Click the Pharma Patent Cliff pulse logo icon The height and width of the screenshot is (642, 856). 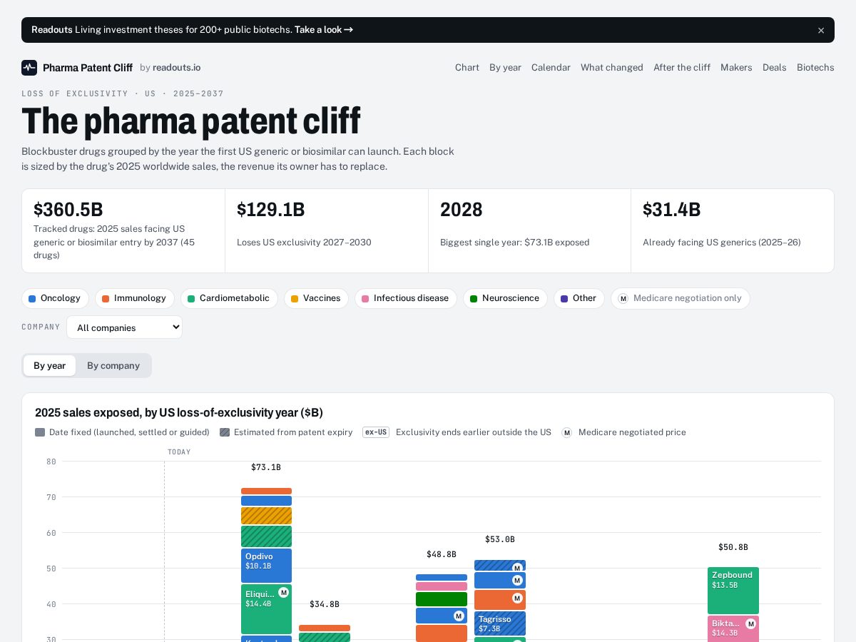point(29,68)
